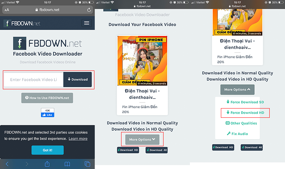Select Fix Audio option
285x169 pixels.
coord(237,134)
